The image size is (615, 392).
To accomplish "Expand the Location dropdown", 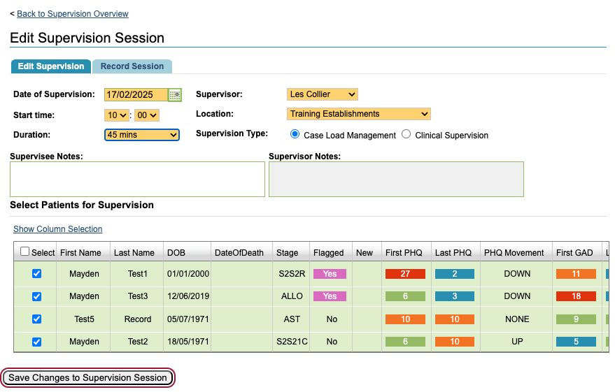I will click(x=358, y=114).
